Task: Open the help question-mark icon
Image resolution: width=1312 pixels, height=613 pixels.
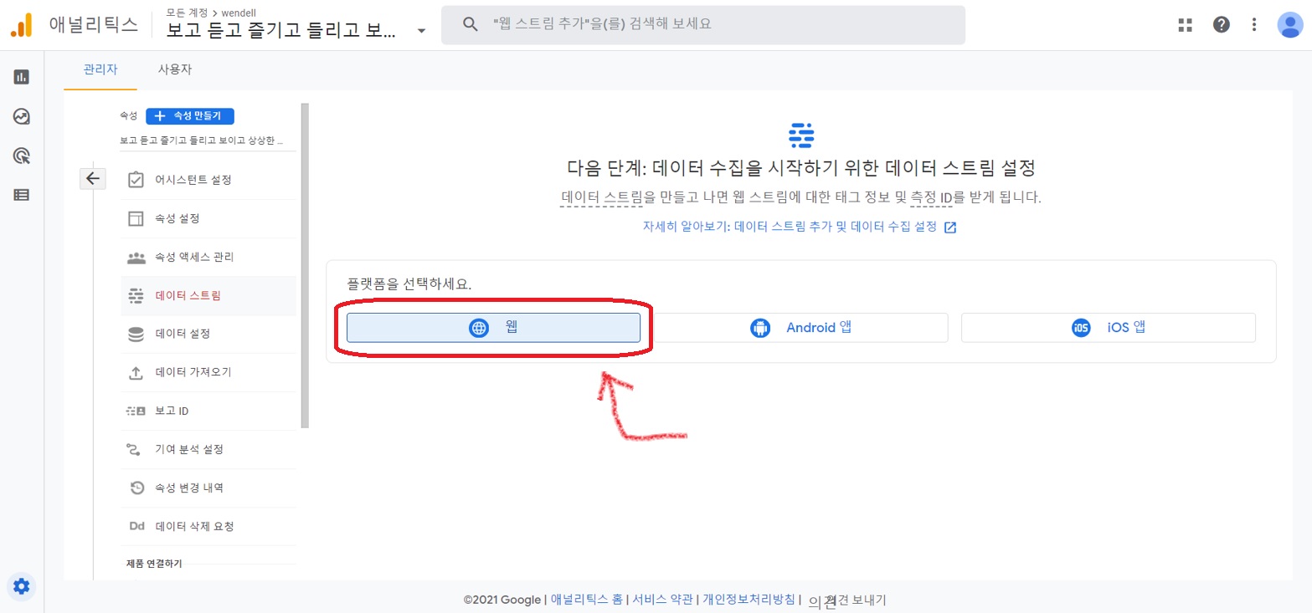Action: [x=1222, y=25]
